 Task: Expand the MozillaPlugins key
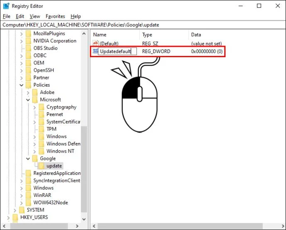[21, 34]
